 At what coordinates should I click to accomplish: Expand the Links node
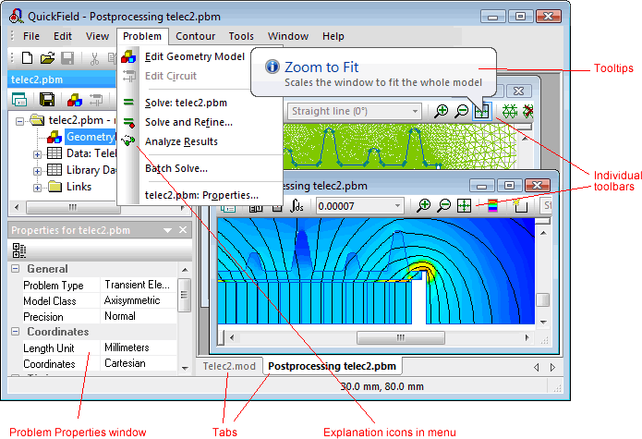(x=37, y=188)
